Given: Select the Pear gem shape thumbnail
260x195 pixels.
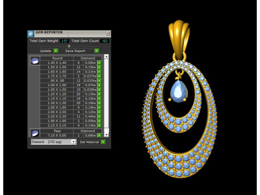Looking at the screenshot, I should [x=35, y=133].
